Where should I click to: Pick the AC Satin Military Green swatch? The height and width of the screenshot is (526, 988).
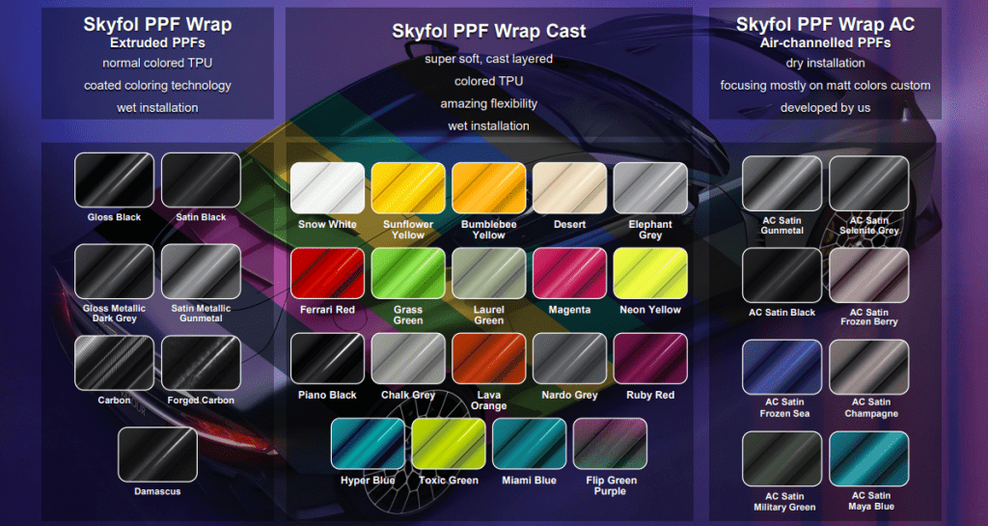tap(782, 459)
